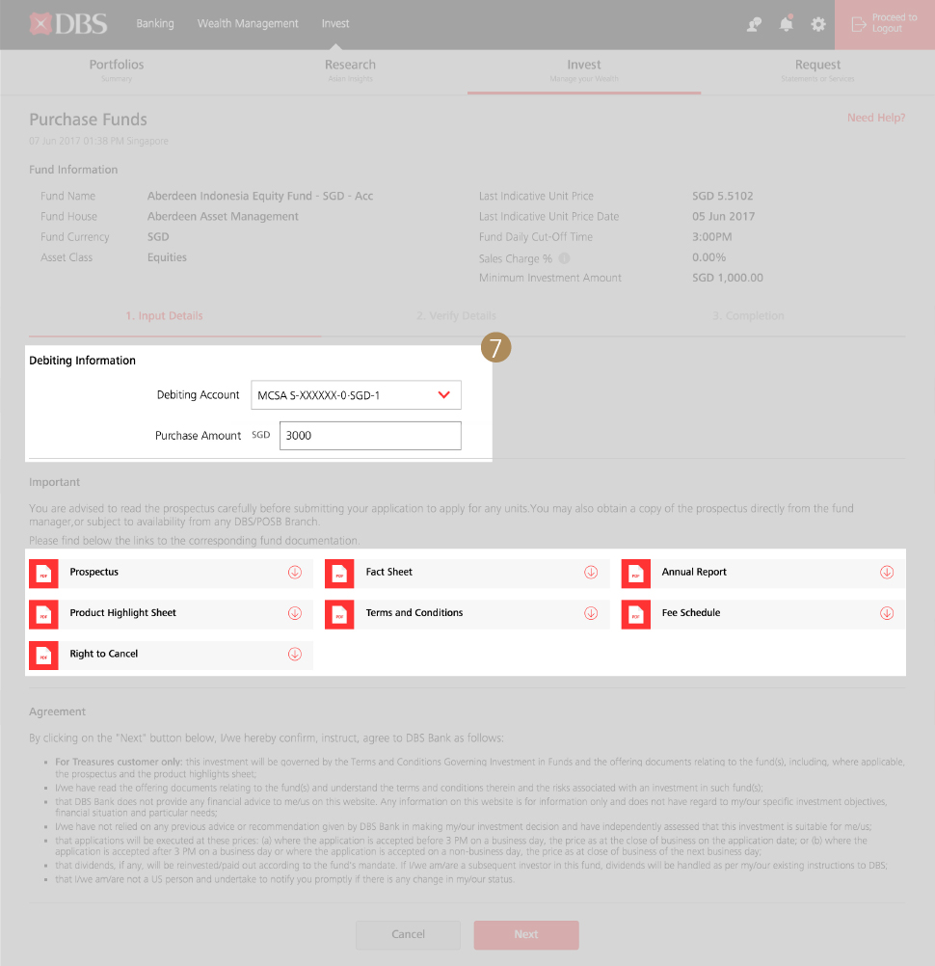Open the settings gear icon
935x966 pixels.
[818, 24]
